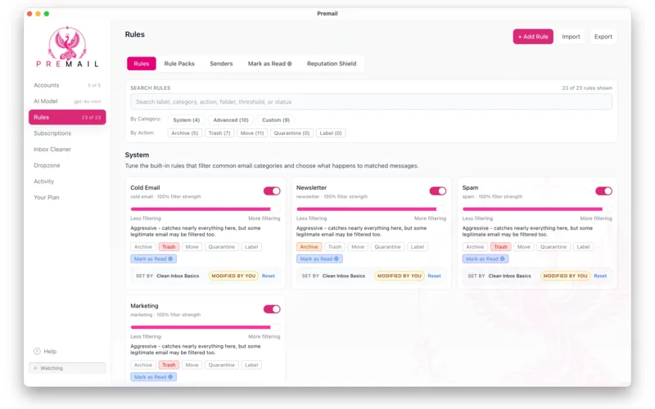Screen dimensions: 655x409
Task: Open the Senders tab
Action: (221, 64)
